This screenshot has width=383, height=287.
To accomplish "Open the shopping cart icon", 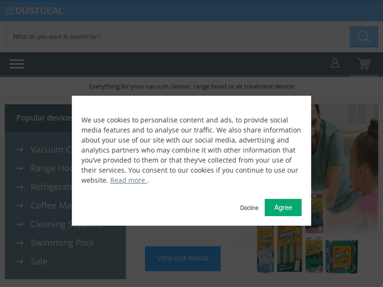I will [x=364, y=64].
